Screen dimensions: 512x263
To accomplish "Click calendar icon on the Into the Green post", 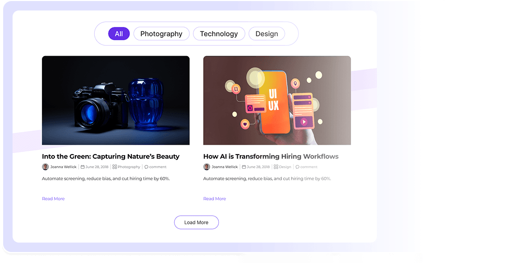I will point(83,167).
